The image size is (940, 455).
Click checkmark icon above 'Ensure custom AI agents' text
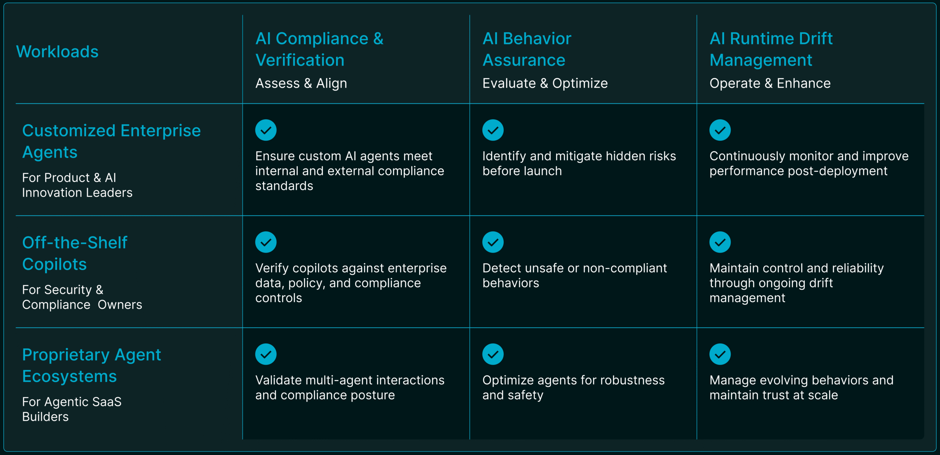coord(266,130)
